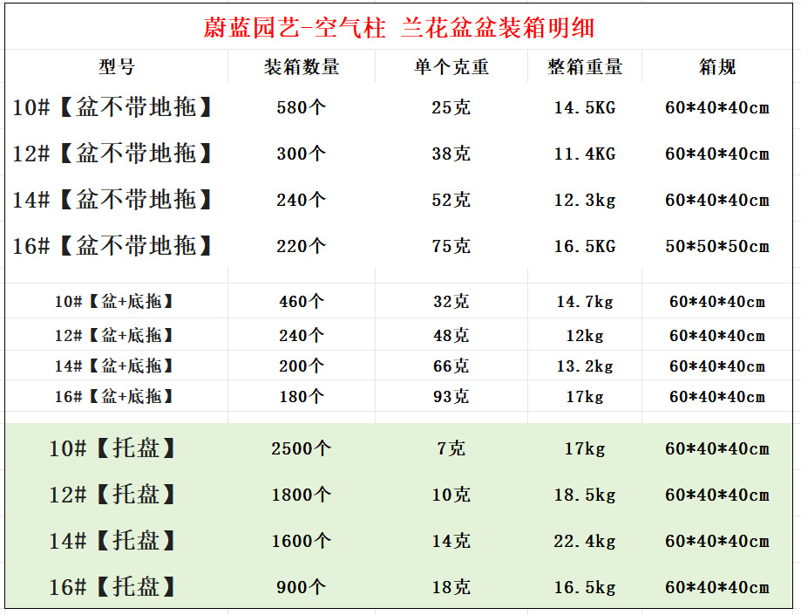Click the 900个 quantity cell

(301, 587)
